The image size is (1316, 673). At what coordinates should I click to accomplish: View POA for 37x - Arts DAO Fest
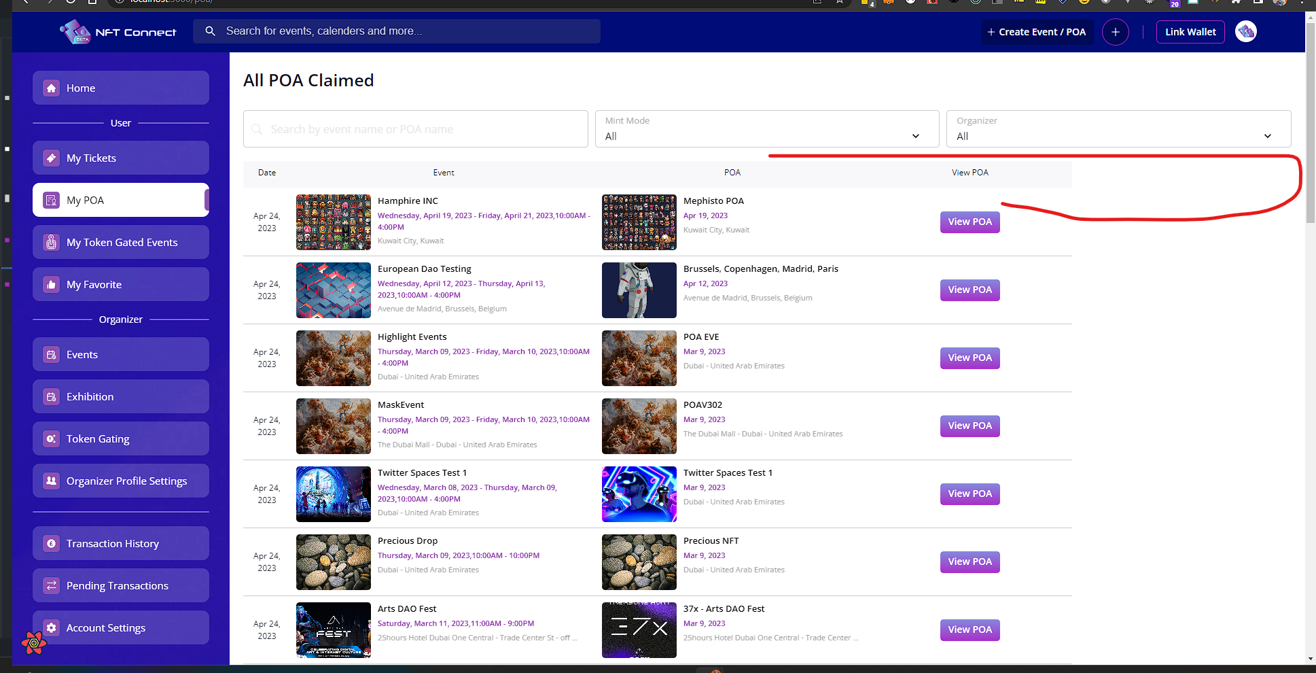[970, 629]
